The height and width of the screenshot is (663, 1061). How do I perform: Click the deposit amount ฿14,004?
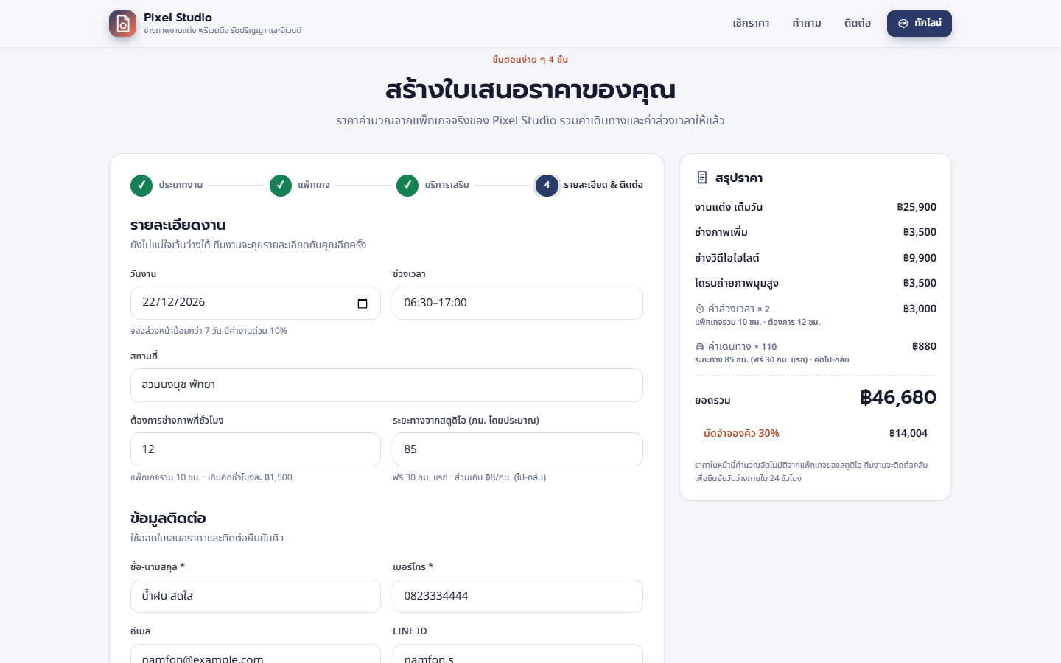(x=908, y=433)
